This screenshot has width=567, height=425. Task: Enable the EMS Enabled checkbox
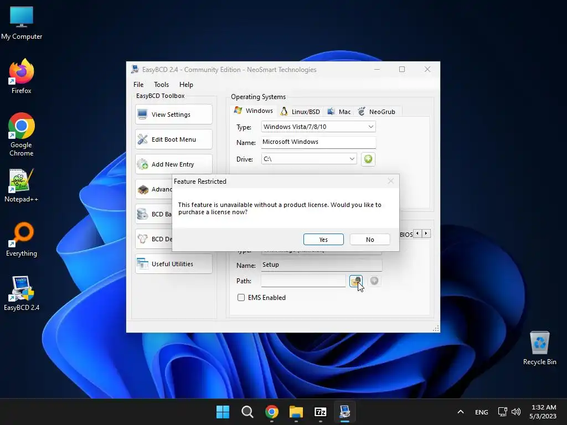point(241,297)
